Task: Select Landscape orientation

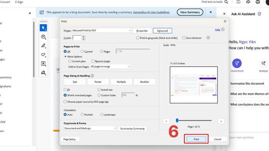Action: tap(101, 115)
